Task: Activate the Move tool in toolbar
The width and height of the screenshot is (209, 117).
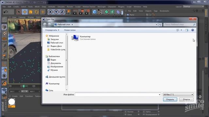Action: (25, 12)
